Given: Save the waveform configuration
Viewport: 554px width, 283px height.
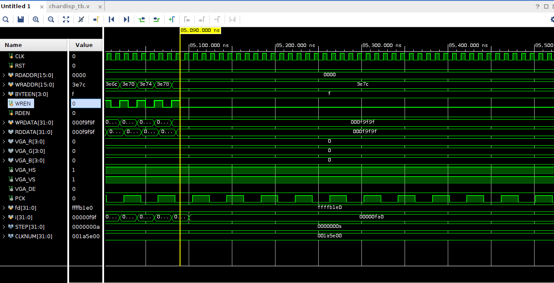Looking at the screenshot, I should (x=21, y=19).
